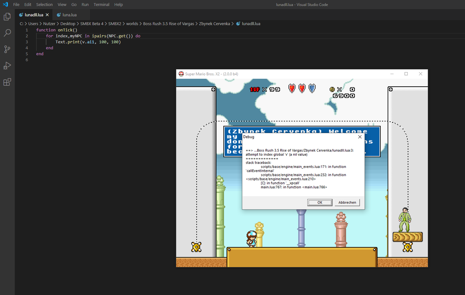Click the blue heart in game HUD
465x295 pixels.
tap(312, 88)
